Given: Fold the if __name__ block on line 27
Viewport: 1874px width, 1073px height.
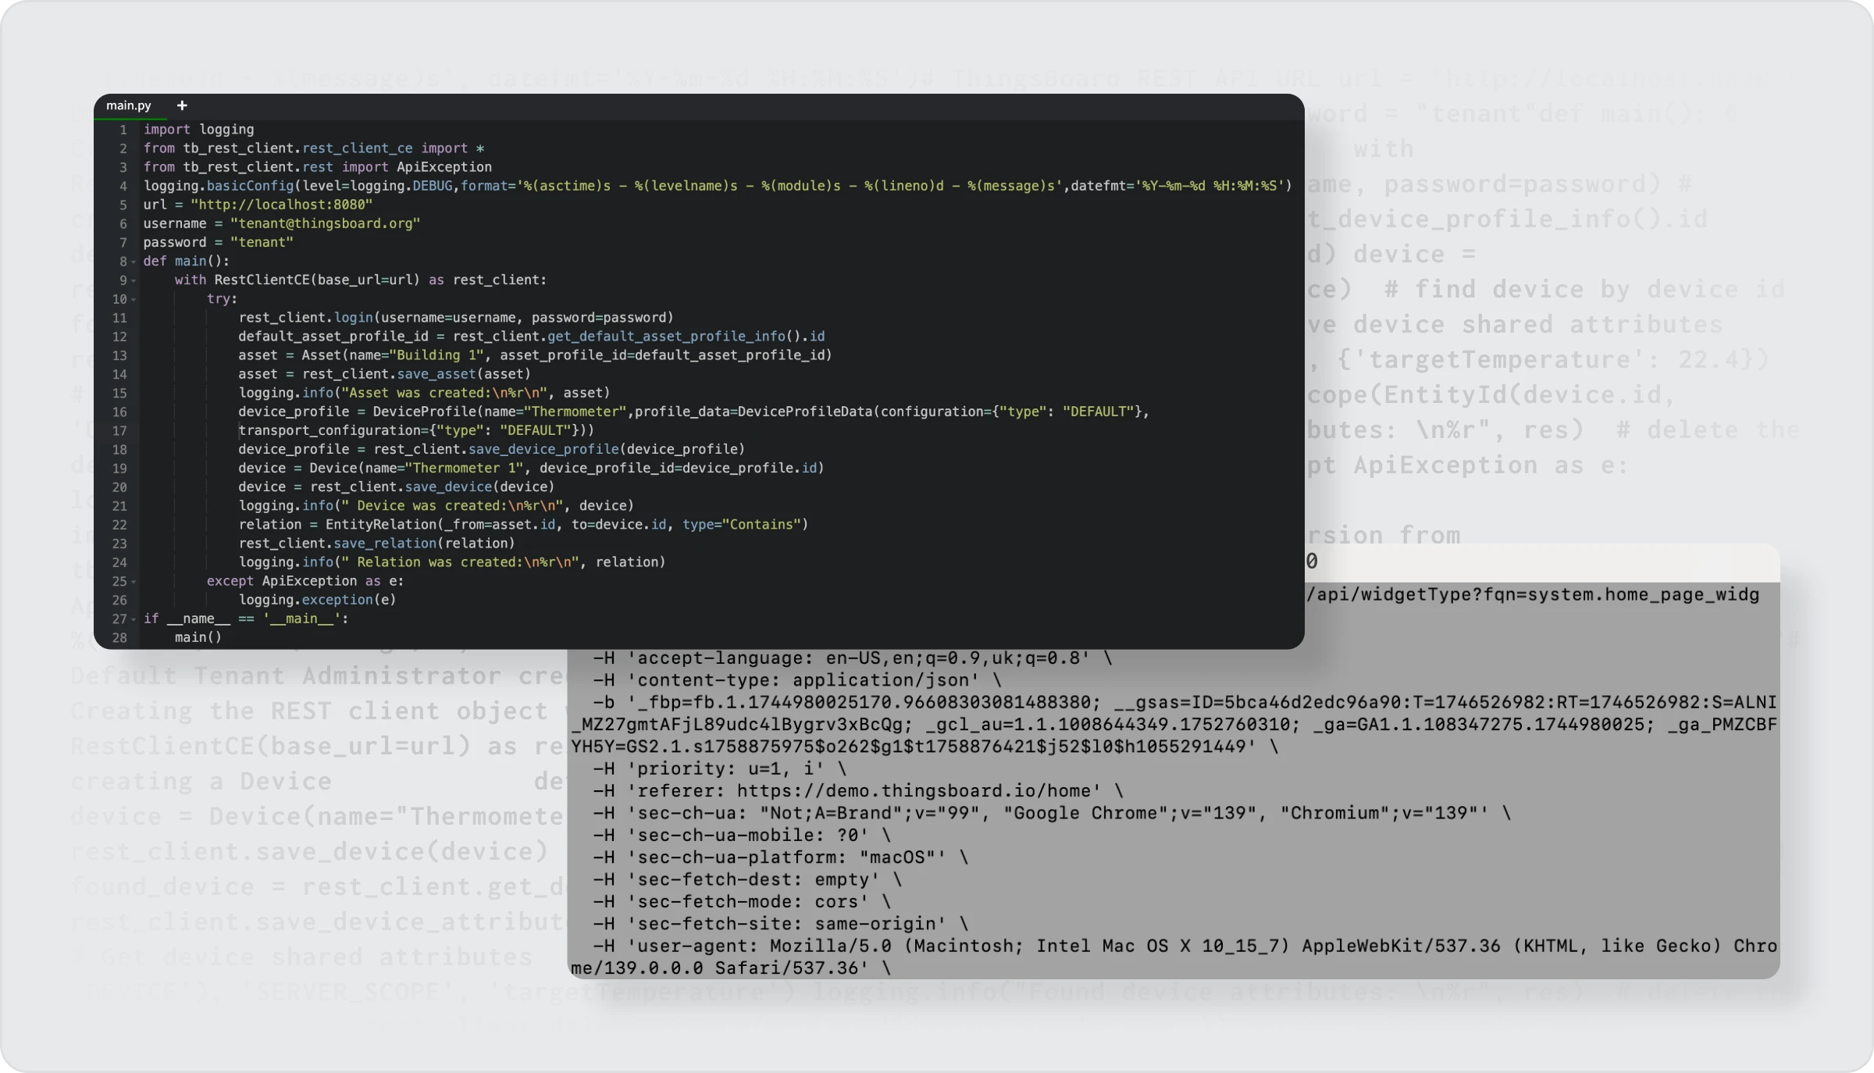Looking at the screenshot, I should pos(134,619).
